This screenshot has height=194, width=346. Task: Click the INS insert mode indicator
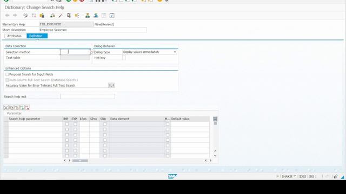[x=311, y=176]
